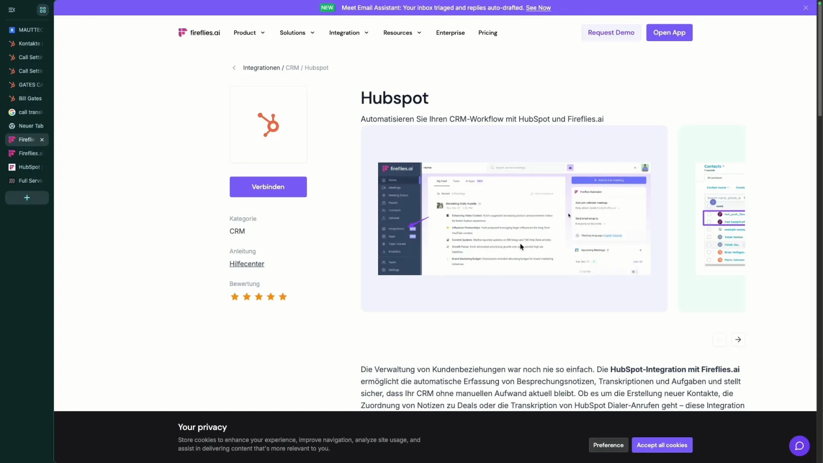
Task: Open the tab grid overview icon
Action: [43, 10]
